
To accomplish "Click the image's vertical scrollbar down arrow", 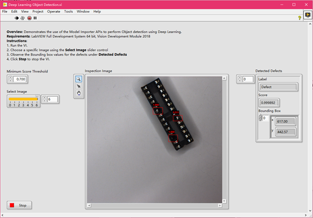I will pyautogui.click(x=224, y=201).
